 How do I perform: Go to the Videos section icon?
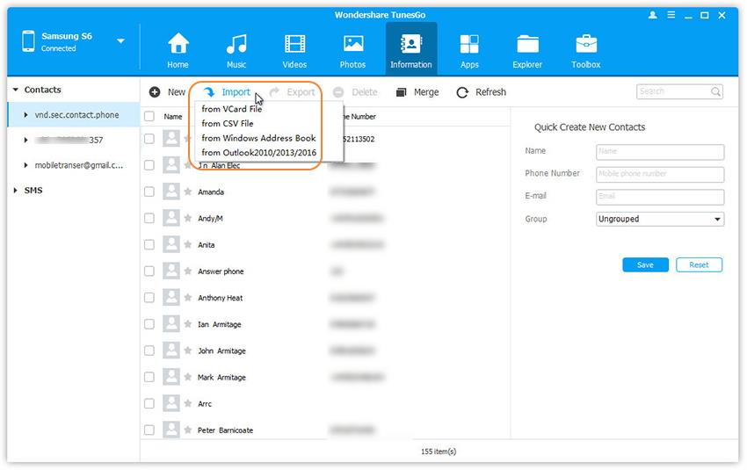pos(294,44)
